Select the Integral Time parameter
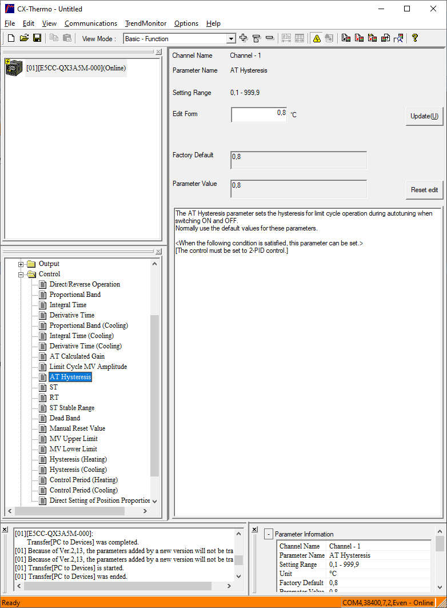The height and width of the screenshot is (608, 447). [68, 305]
